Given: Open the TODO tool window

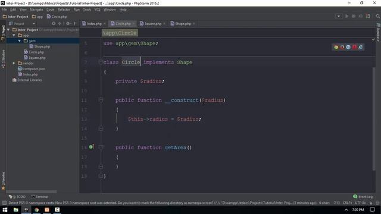Looking at the screenshot, I should tap(17, 197).
